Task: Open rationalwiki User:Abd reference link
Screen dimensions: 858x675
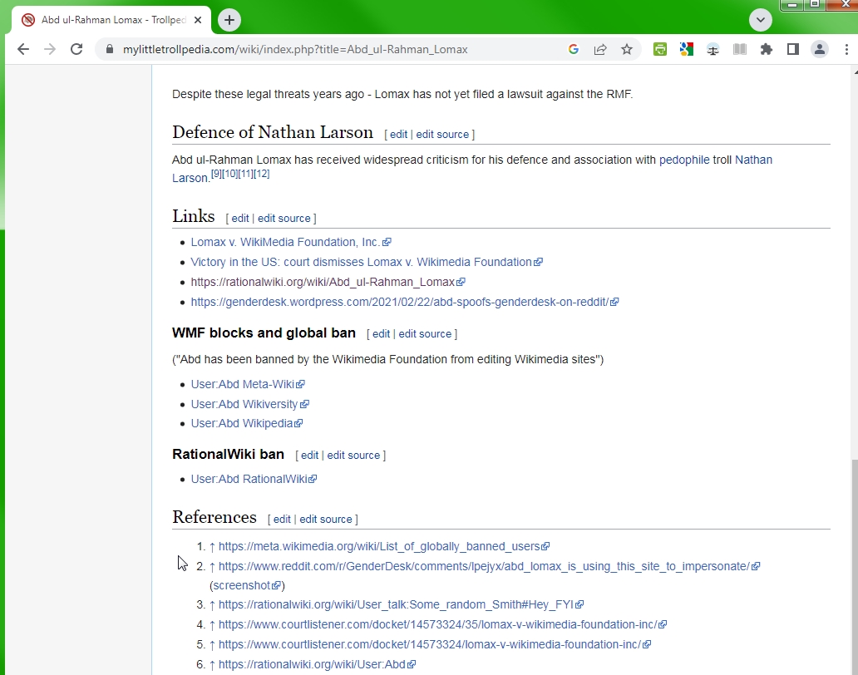Action: tap(317, 664)
